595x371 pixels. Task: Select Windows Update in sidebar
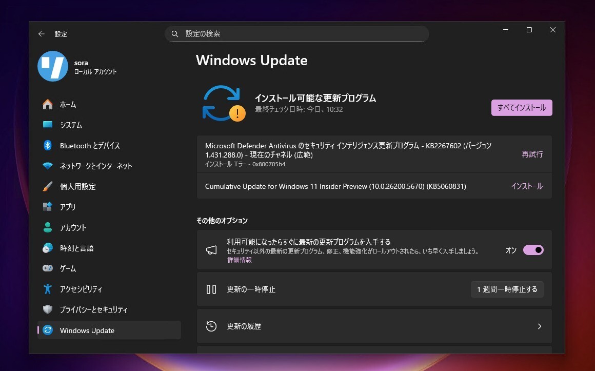tap(109, 330)
